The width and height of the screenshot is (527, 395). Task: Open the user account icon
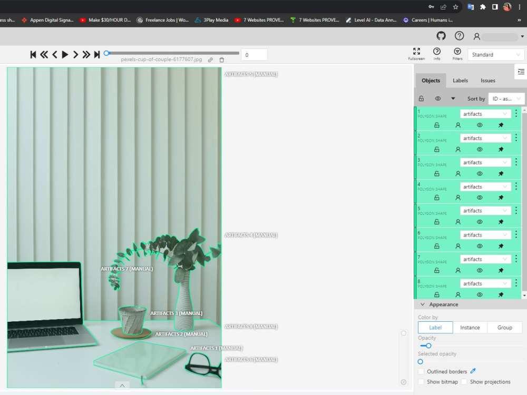(476, 36)
